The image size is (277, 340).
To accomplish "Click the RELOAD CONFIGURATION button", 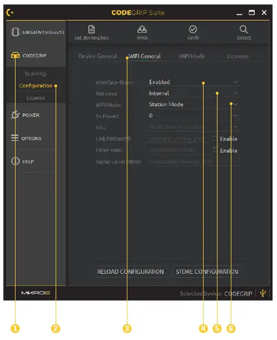I will (x=131, y=272).
